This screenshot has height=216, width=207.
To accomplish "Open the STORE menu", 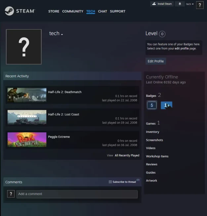I will tap(54, 11).
